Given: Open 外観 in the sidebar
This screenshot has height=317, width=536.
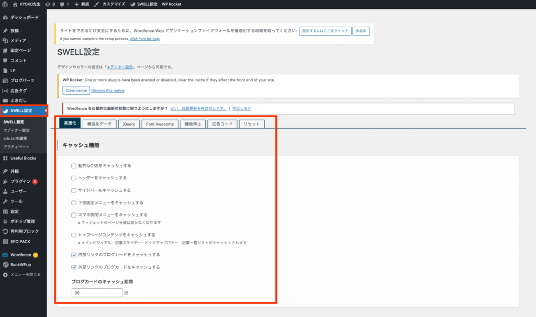Looking at the screenshot, I should point(23,171).
